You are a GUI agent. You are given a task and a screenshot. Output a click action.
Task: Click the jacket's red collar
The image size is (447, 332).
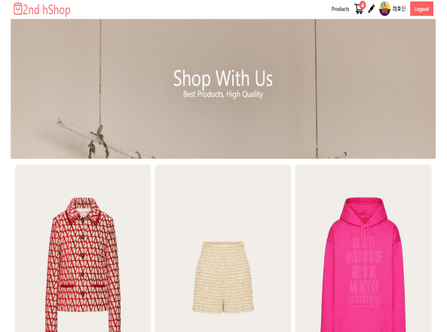83,215
